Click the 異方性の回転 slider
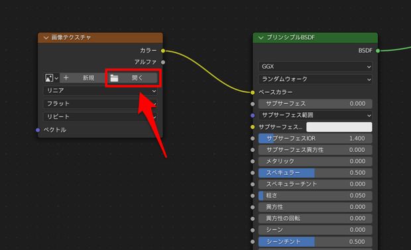 pos(315,219)
